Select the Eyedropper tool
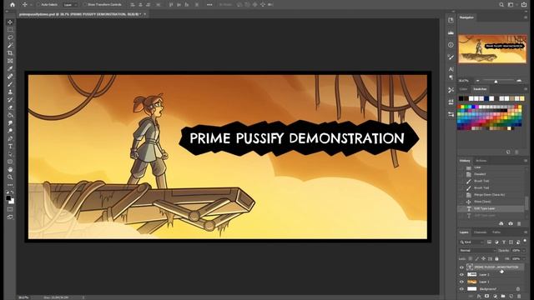 click(x=10, y=68)
